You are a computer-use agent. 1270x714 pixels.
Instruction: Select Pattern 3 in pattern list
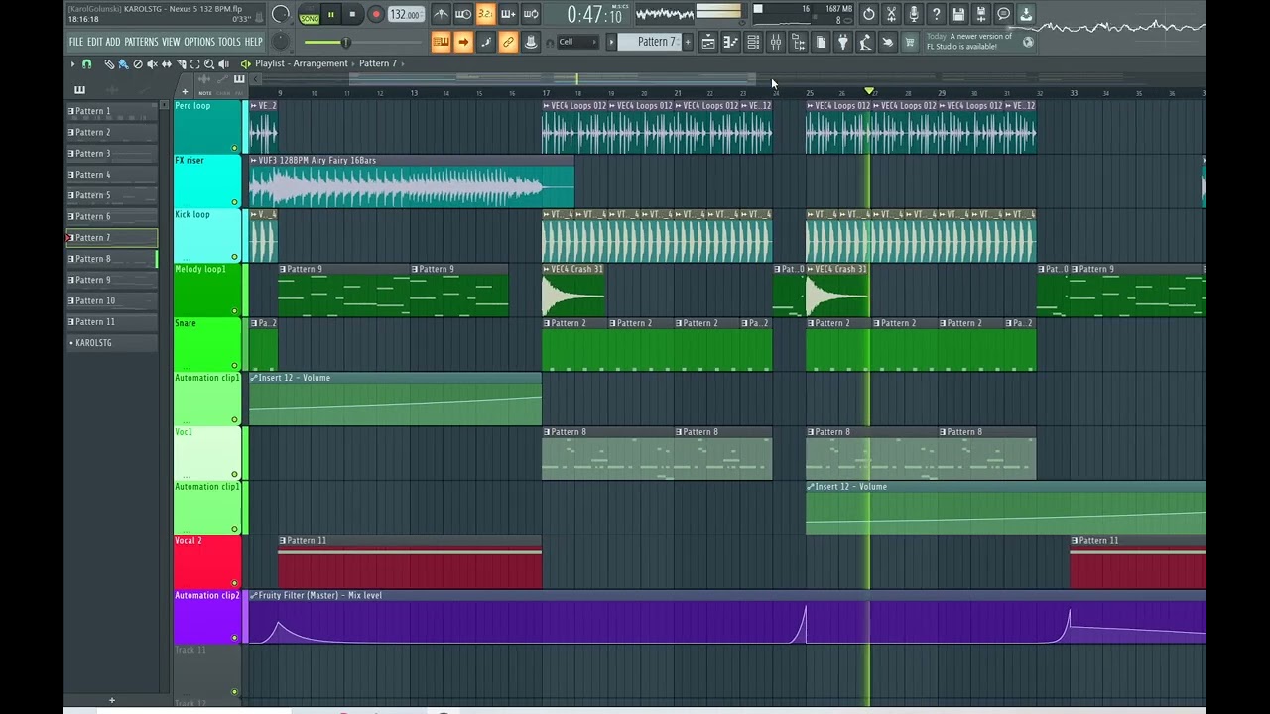[x=112, y=154]
